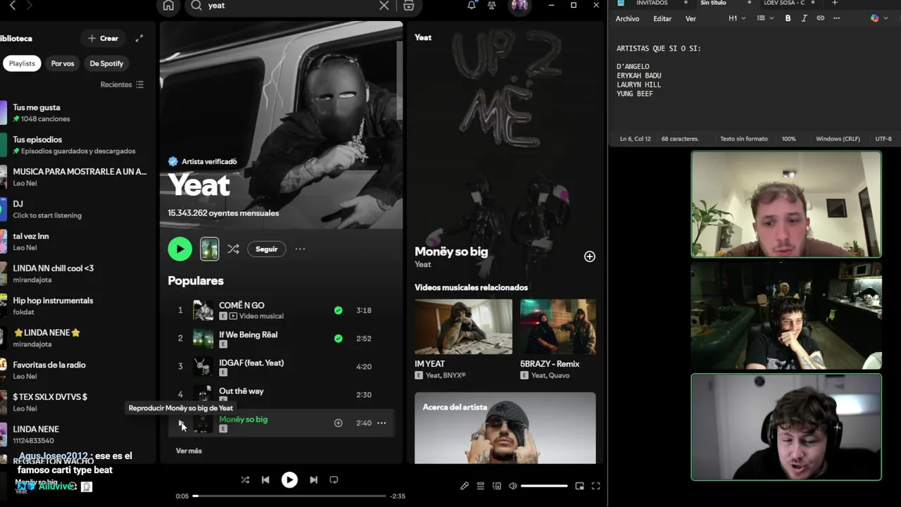Open the lyrics microphone icon
Screen dimensions: 901x507
[x=465, y=486]
